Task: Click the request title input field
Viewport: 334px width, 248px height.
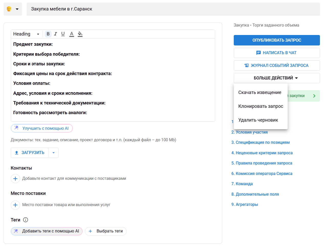Action: (x=173, y=9)
